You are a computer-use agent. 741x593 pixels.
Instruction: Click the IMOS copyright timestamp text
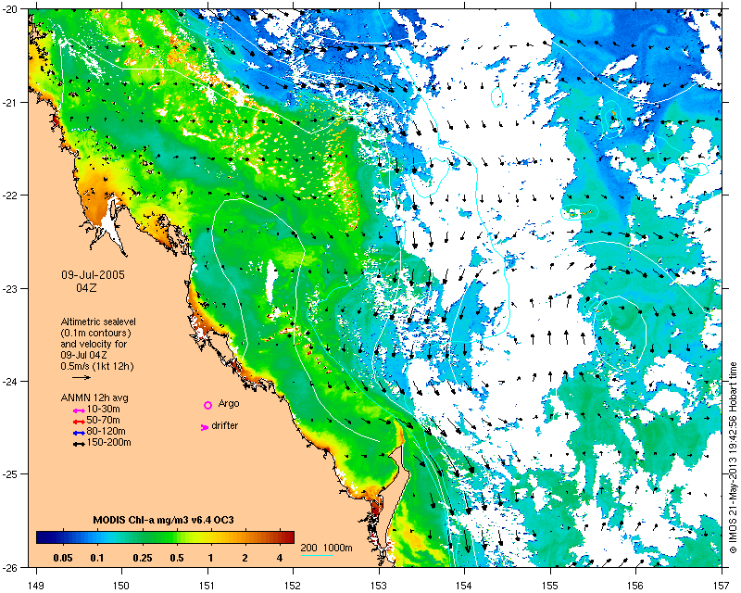[733, 458]
